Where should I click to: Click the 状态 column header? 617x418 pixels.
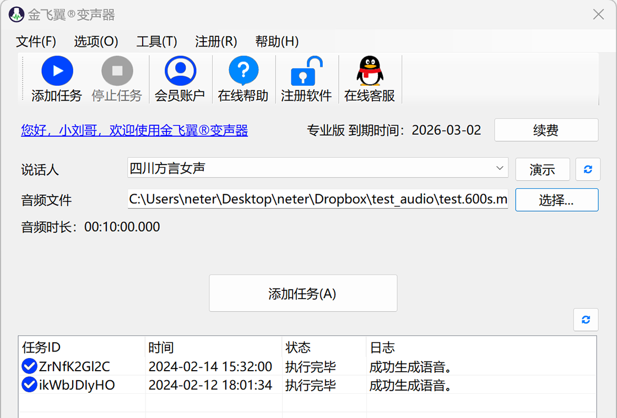[324, 347]
